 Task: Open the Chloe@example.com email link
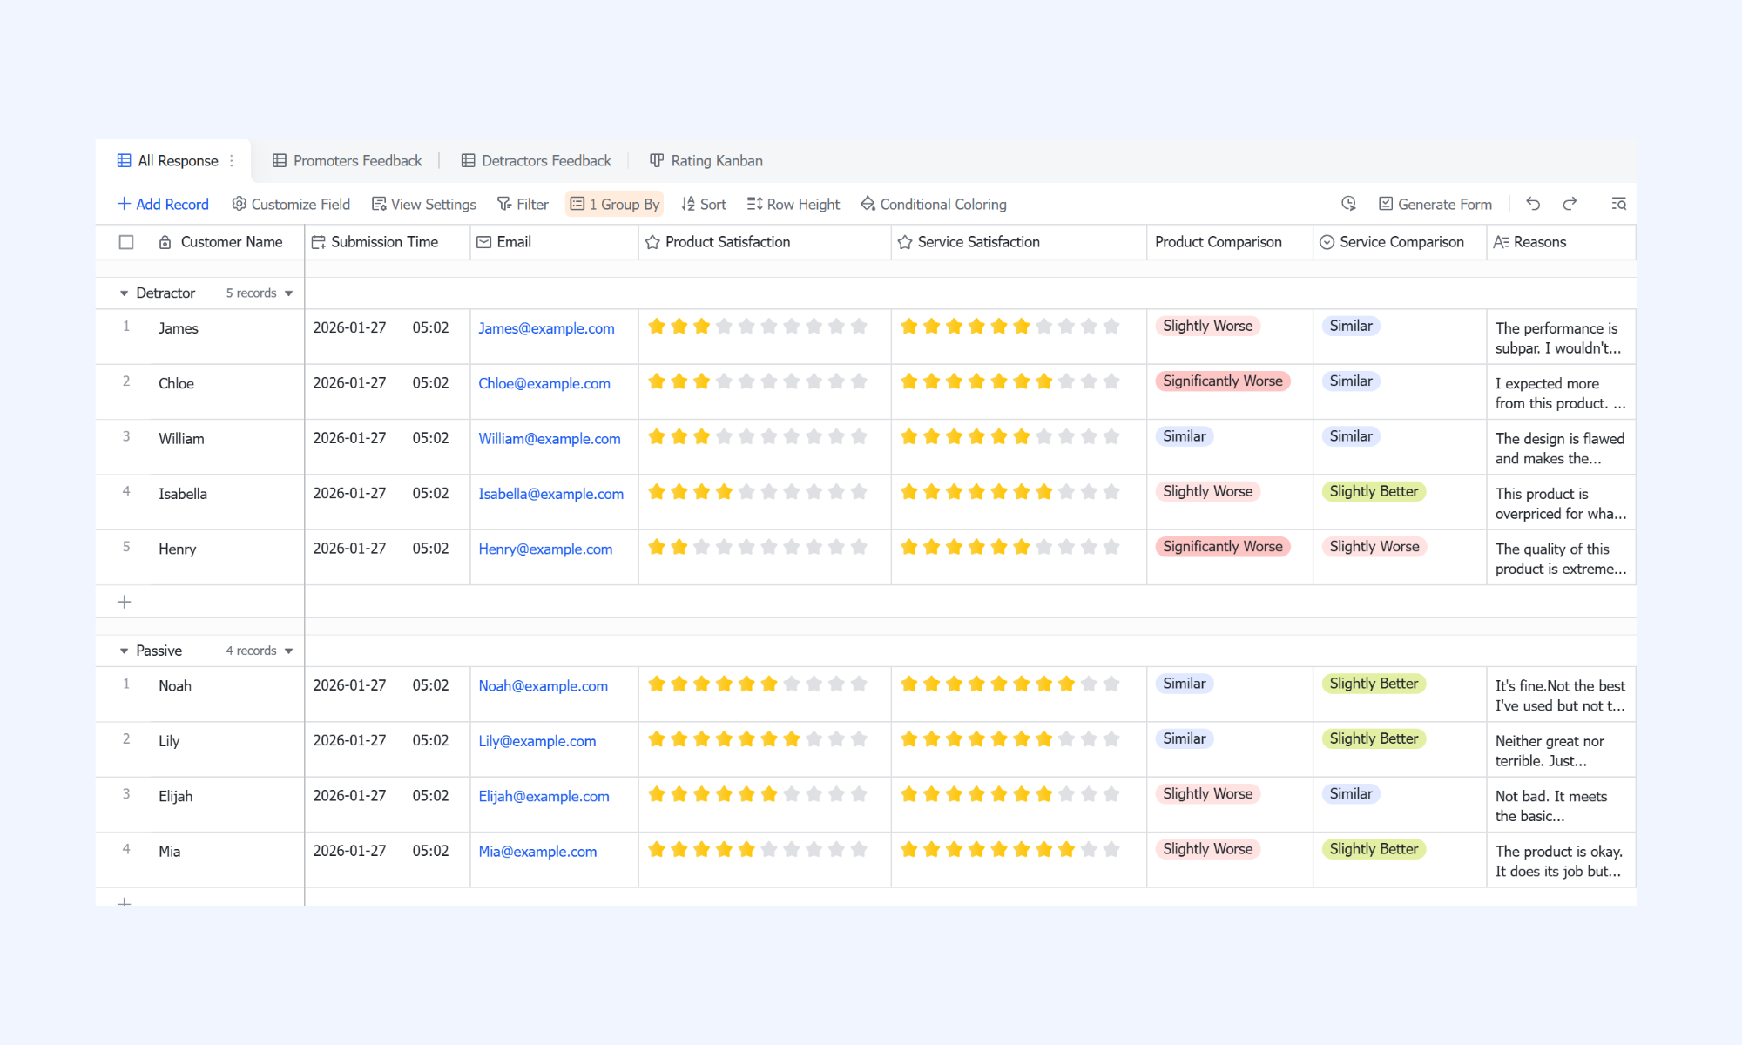pos(544,383)
